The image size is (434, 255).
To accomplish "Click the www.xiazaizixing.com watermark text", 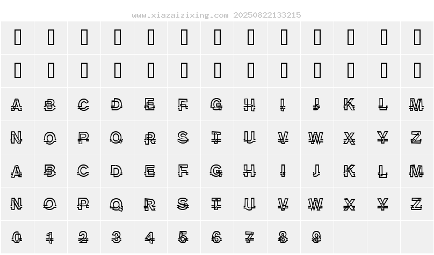I will (x=180, y=15).
